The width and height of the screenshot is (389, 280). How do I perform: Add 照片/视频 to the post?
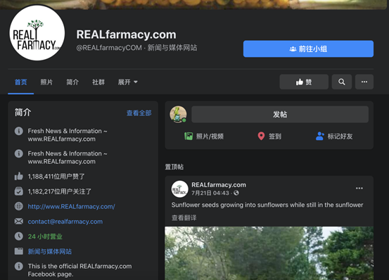204,136
